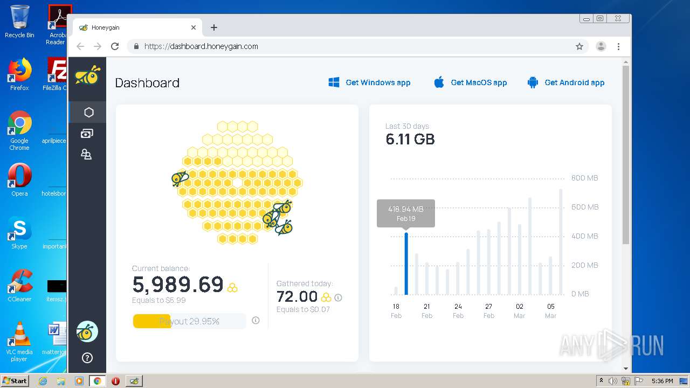Click the Dashboard page heading
690x388 pixels.
[147, 82]
